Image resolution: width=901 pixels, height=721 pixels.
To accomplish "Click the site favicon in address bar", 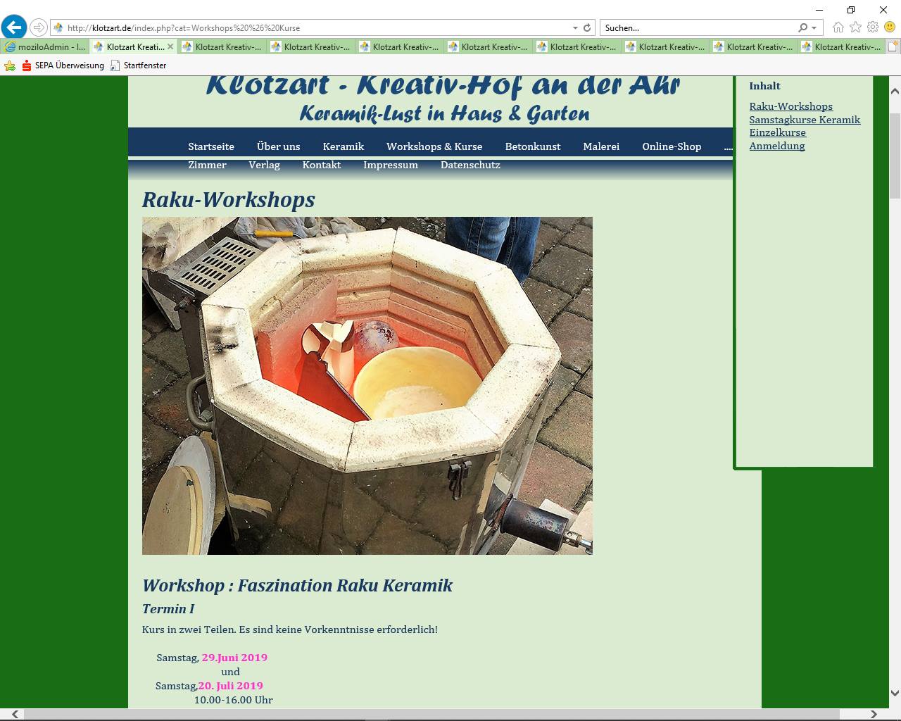I will click(58, 28).
